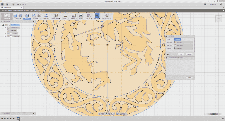The width and height of the screenshot is (225, 121).
Task: Collapse the Extrude dialog header
Action: [x=167, y=36]
